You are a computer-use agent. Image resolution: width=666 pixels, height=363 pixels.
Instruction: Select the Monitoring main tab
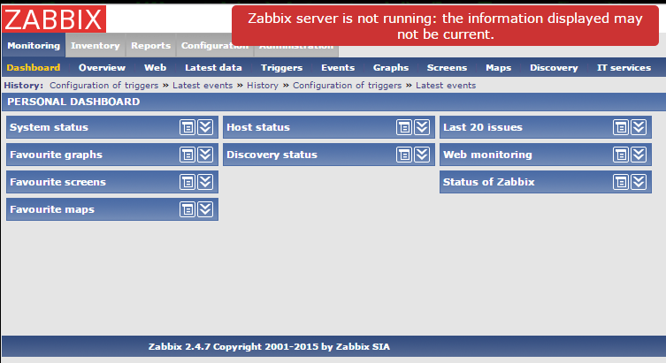[x=34, y=45]
